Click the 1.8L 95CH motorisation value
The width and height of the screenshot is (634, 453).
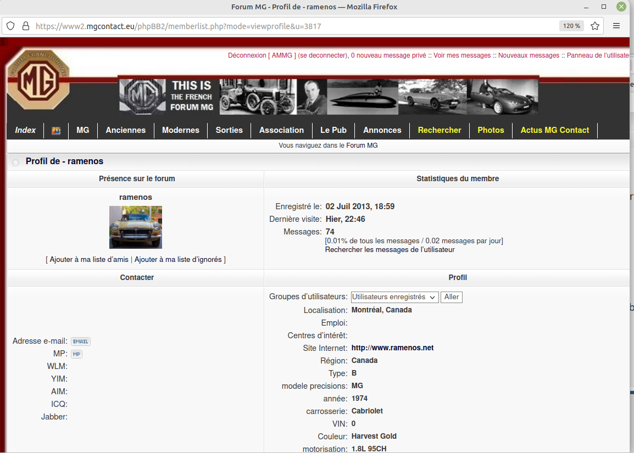[x=369, y=449]
